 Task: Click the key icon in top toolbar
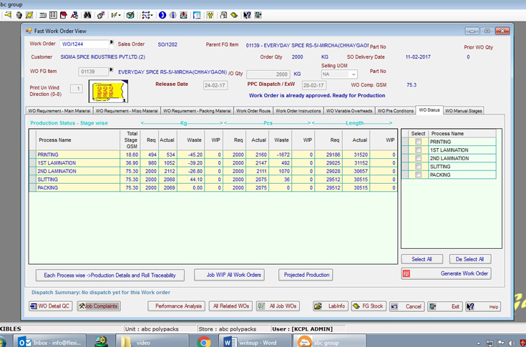(7, 15)
